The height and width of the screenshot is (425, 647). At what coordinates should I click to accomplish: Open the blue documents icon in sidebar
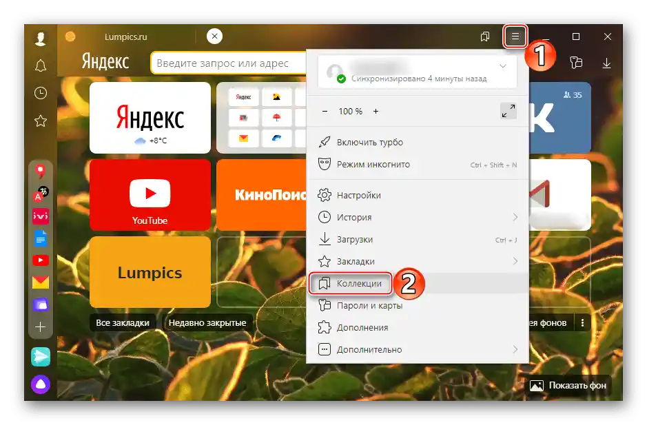41,238
